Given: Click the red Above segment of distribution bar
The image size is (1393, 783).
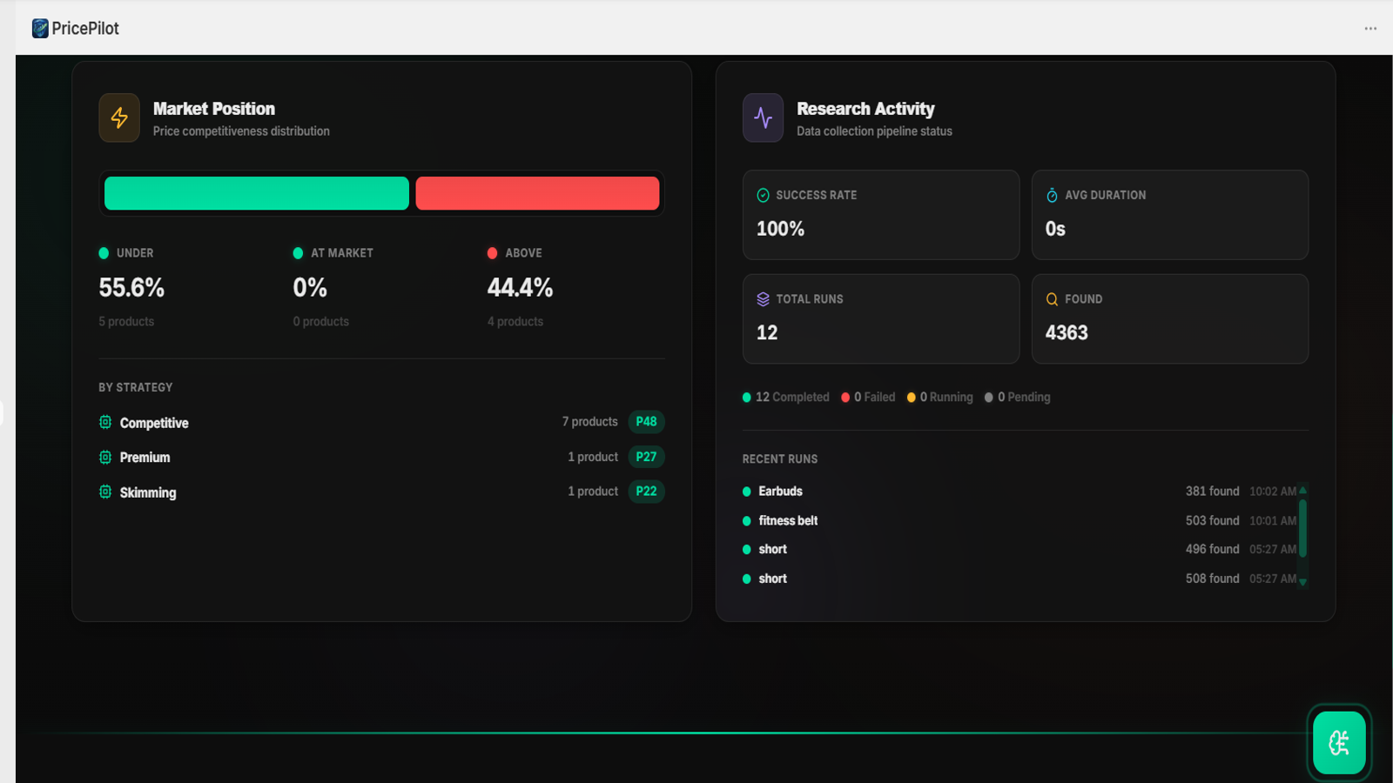Looking at the screenshot, I should tap(537, 193).
